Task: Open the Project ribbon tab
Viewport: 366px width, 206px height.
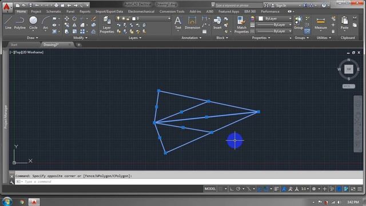Action: click(36, 11)
